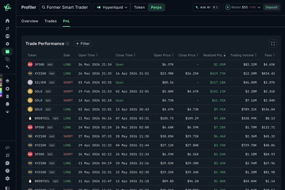Select the PnL tab
The image size is (285, 190).
pyautogui.click(x=66, y=21)
